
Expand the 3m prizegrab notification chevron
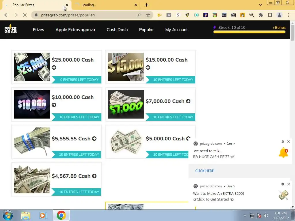(234, 186)
